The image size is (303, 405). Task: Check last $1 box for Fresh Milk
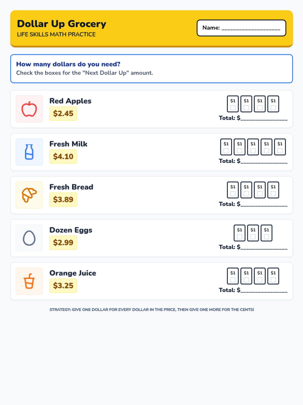pos(280,151)
